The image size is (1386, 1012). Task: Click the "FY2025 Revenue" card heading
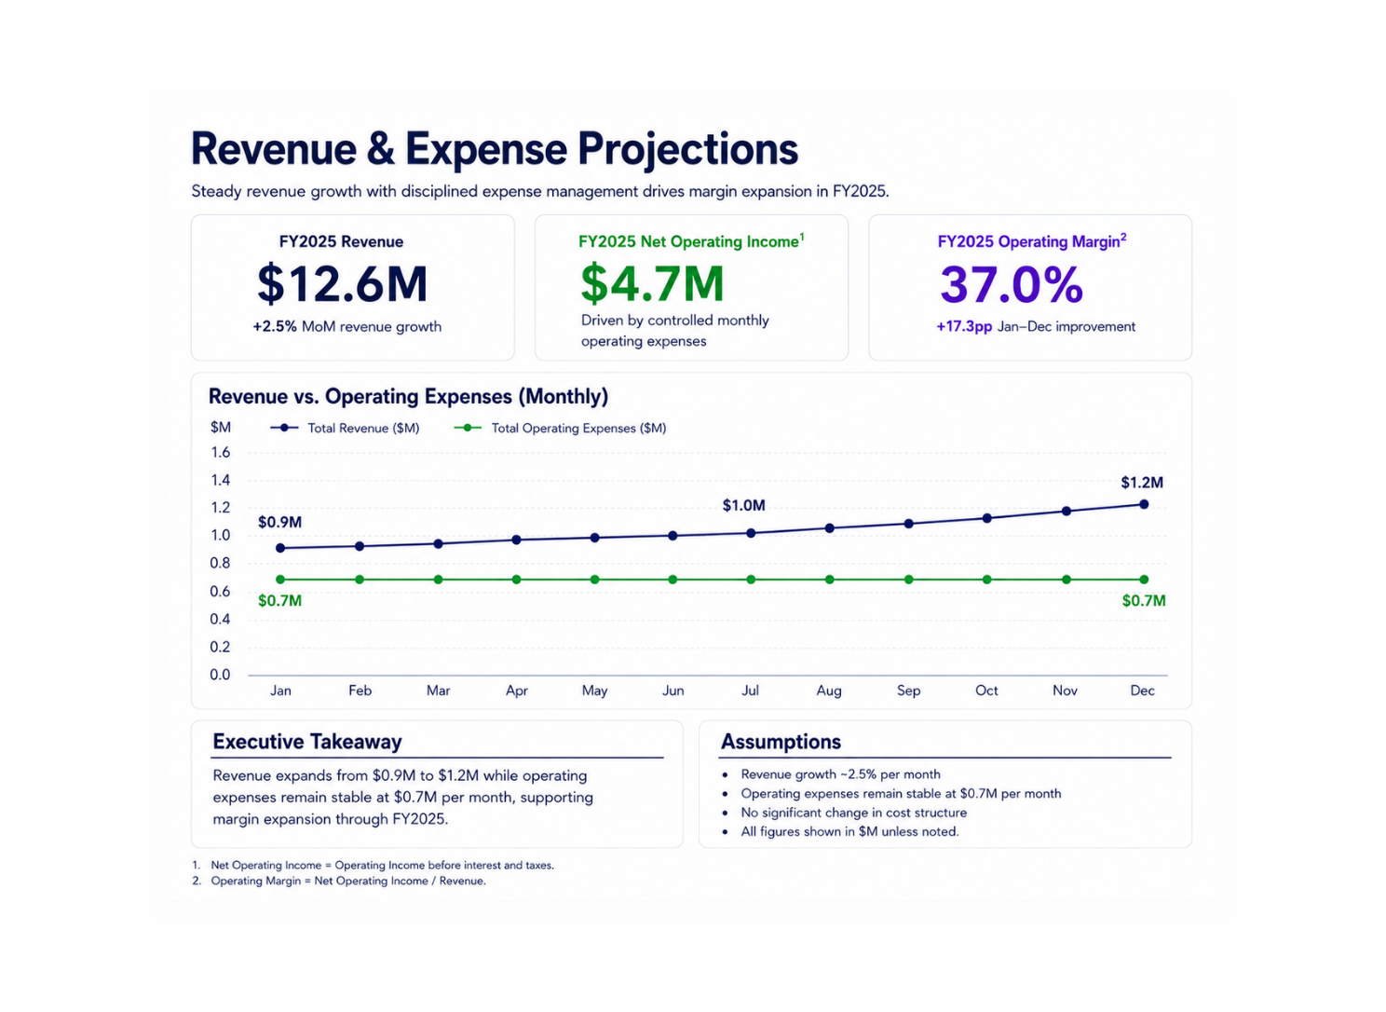(341, 241)
